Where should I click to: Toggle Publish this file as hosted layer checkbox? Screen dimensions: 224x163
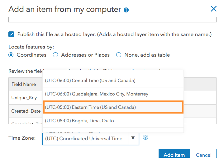pyautogui.click(x=12, y=35)
